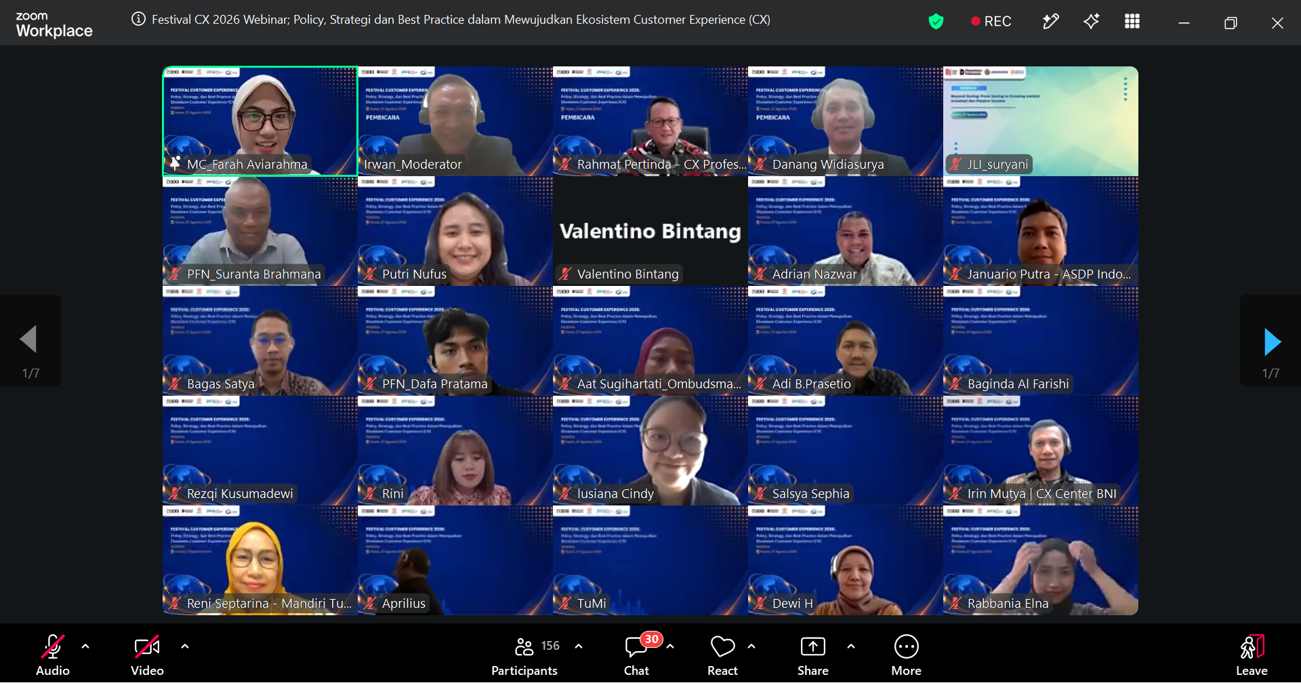
Task: Select PFN_Suranta Brahmana video tile
Action: (x=260, y=231)
